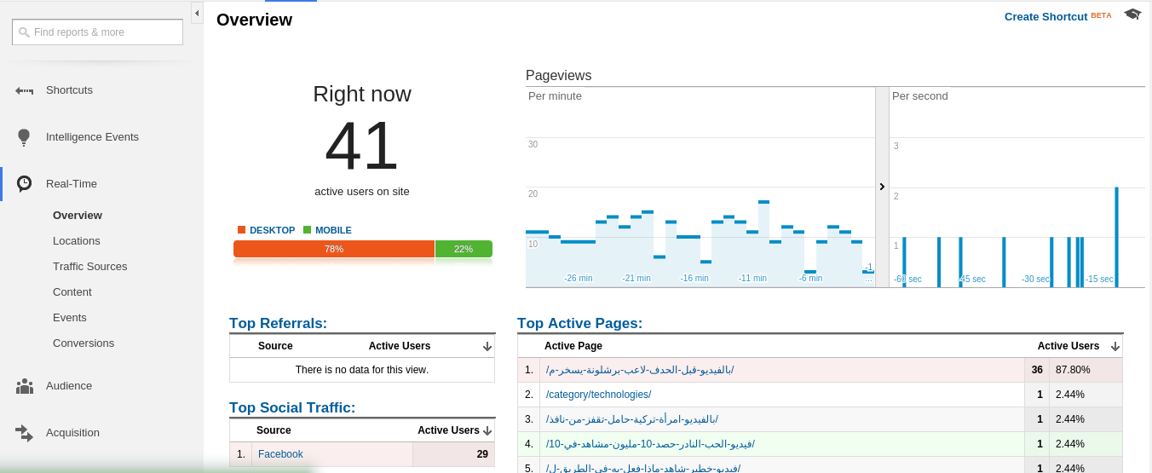Select the Conversions menu item

[84, 343]
